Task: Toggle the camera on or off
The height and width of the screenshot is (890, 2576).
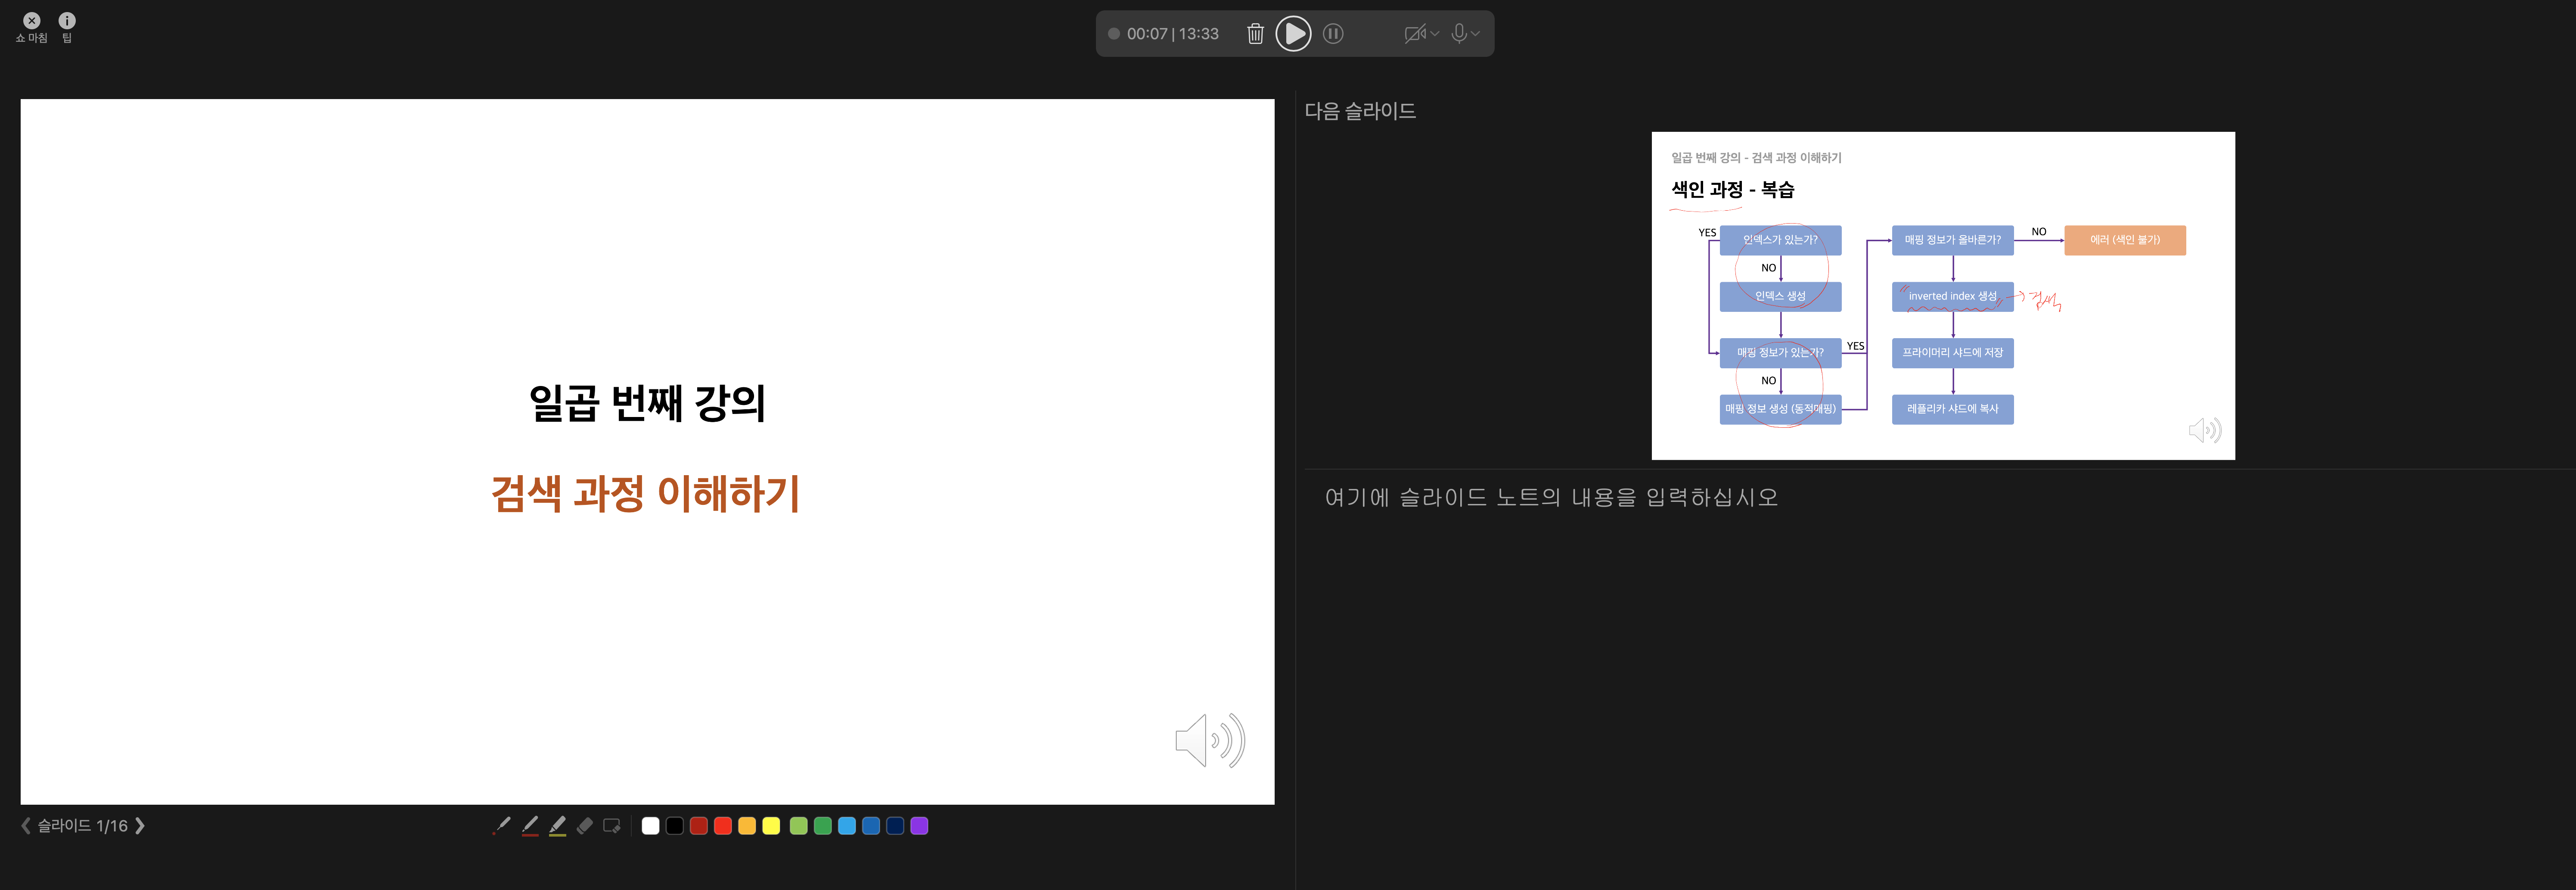Action: pos(1414,34)
